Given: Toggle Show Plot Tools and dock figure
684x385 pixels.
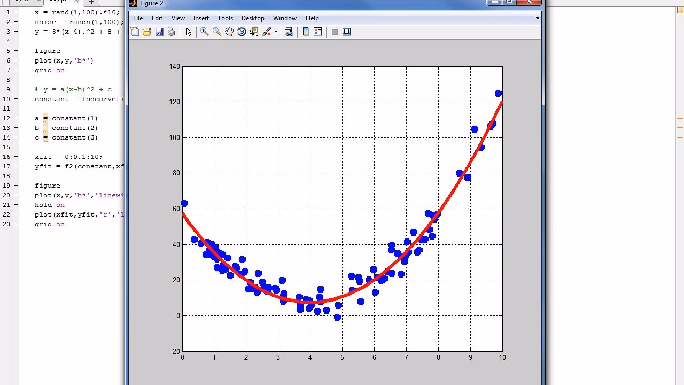Looking at the screenshot, I should [x=346, y=32].
